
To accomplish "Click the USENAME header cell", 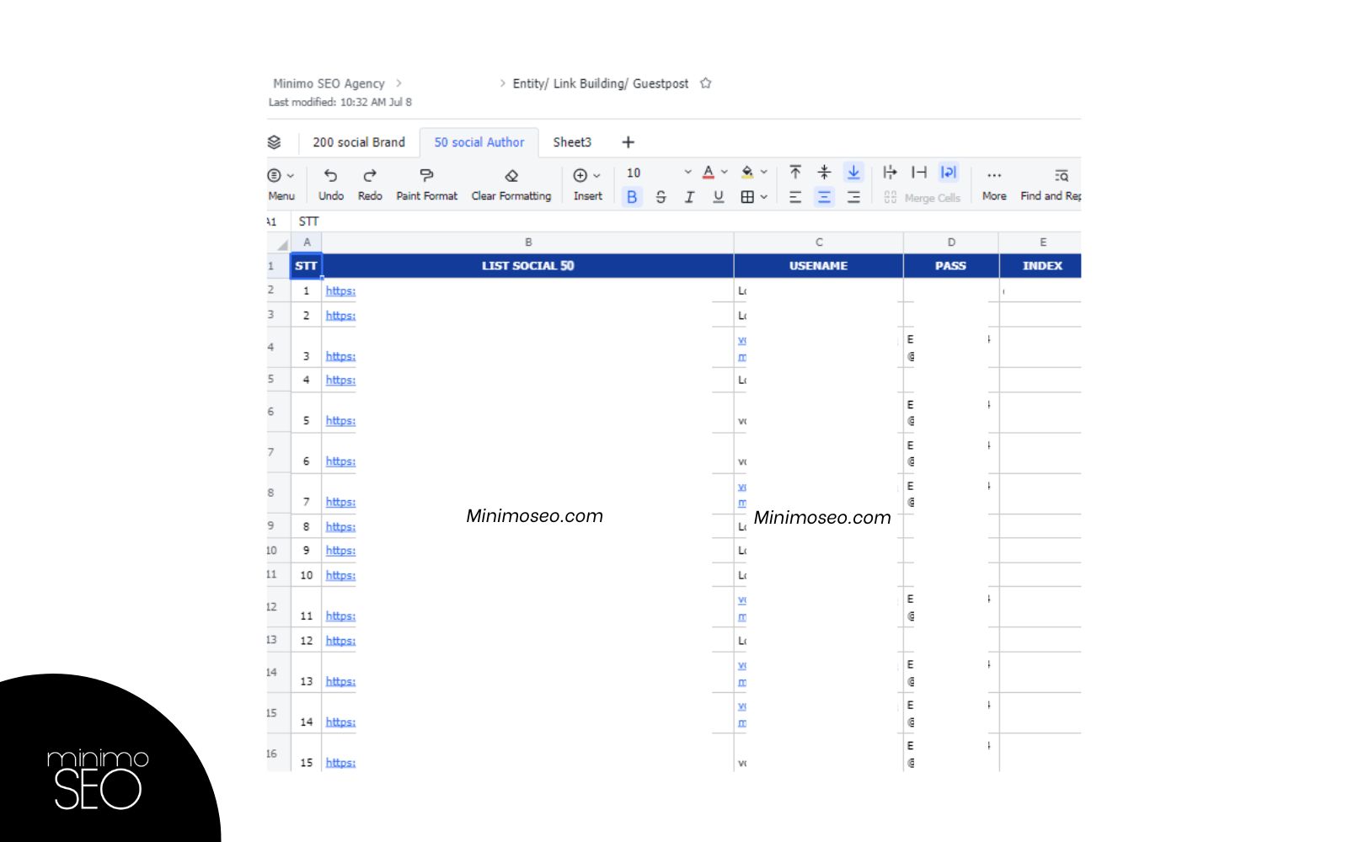I will tap(819, 266).
